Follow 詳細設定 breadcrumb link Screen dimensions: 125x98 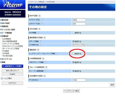coord(41,2)
